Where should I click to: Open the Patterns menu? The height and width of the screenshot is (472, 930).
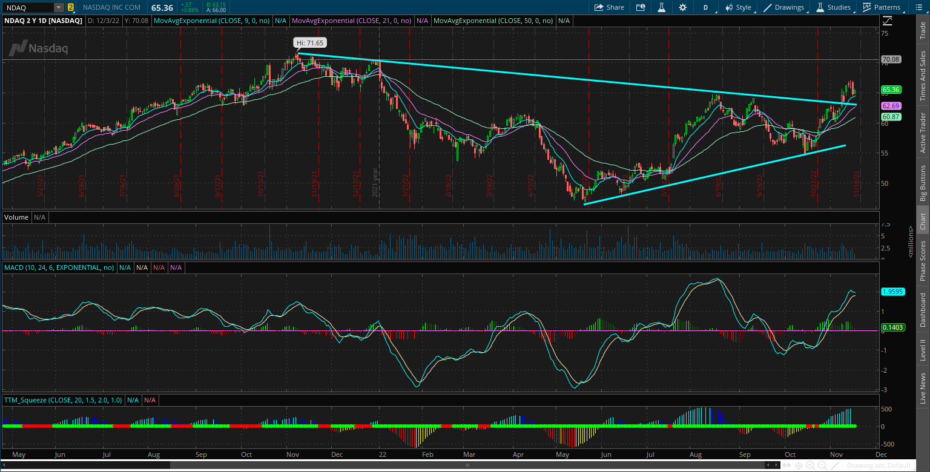pyautogui.click(x=882, y=7)
